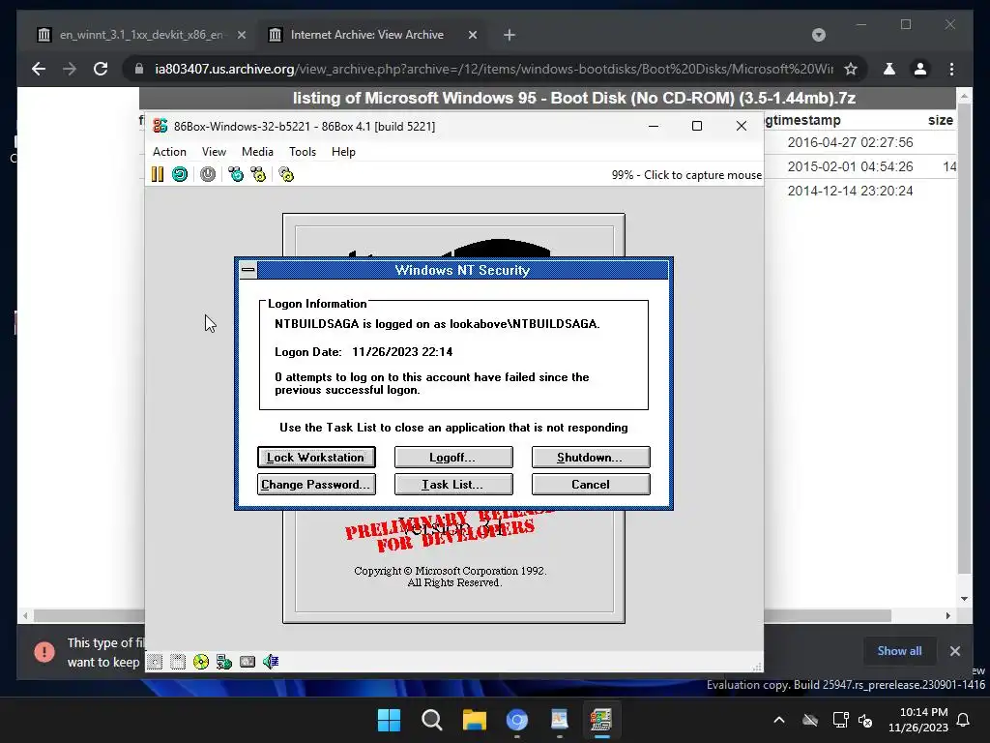Click the scroll down arrow on the page
The image size is (990, 743).
click(x=964, y=598)
